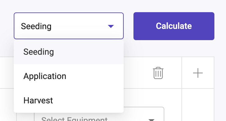
Task: Collapse the list using the purple caret arrow
Action: point(111,26)
